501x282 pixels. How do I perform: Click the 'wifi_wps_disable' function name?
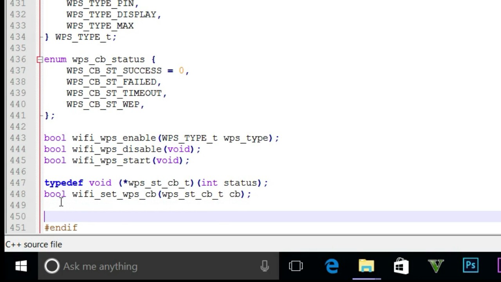click(117, 149)
